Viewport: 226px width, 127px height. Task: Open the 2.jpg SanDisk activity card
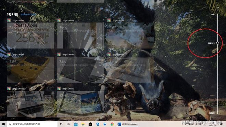[x=31, y=36]
